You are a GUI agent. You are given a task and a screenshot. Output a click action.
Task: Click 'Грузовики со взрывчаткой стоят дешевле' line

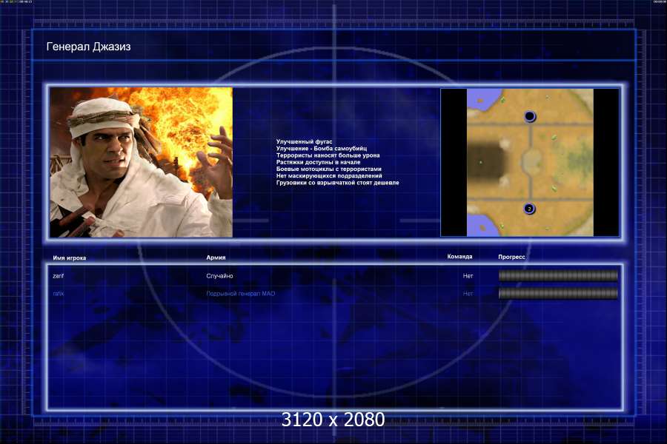tap(337, 183)
